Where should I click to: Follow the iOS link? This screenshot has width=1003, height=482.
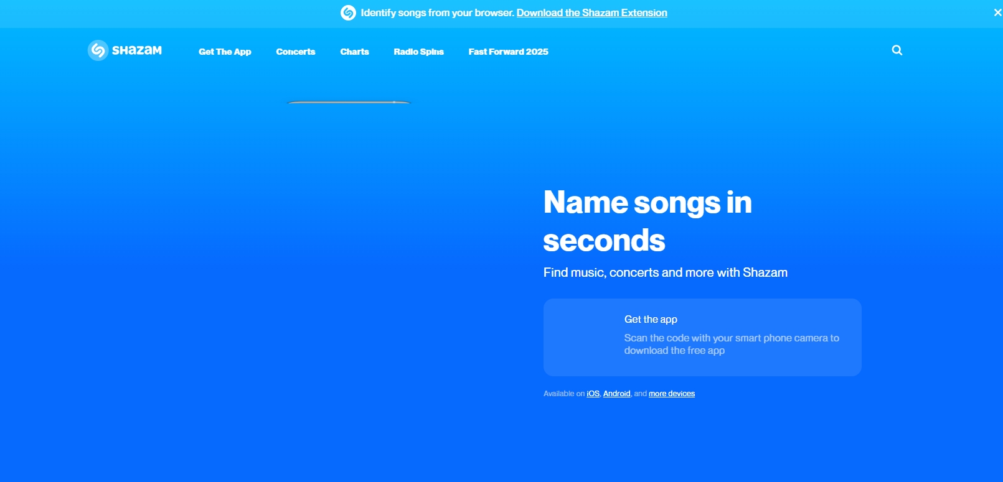click(593, 394)
